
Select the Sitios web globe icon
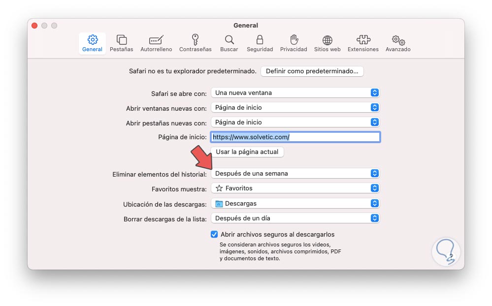click(328, 43)
